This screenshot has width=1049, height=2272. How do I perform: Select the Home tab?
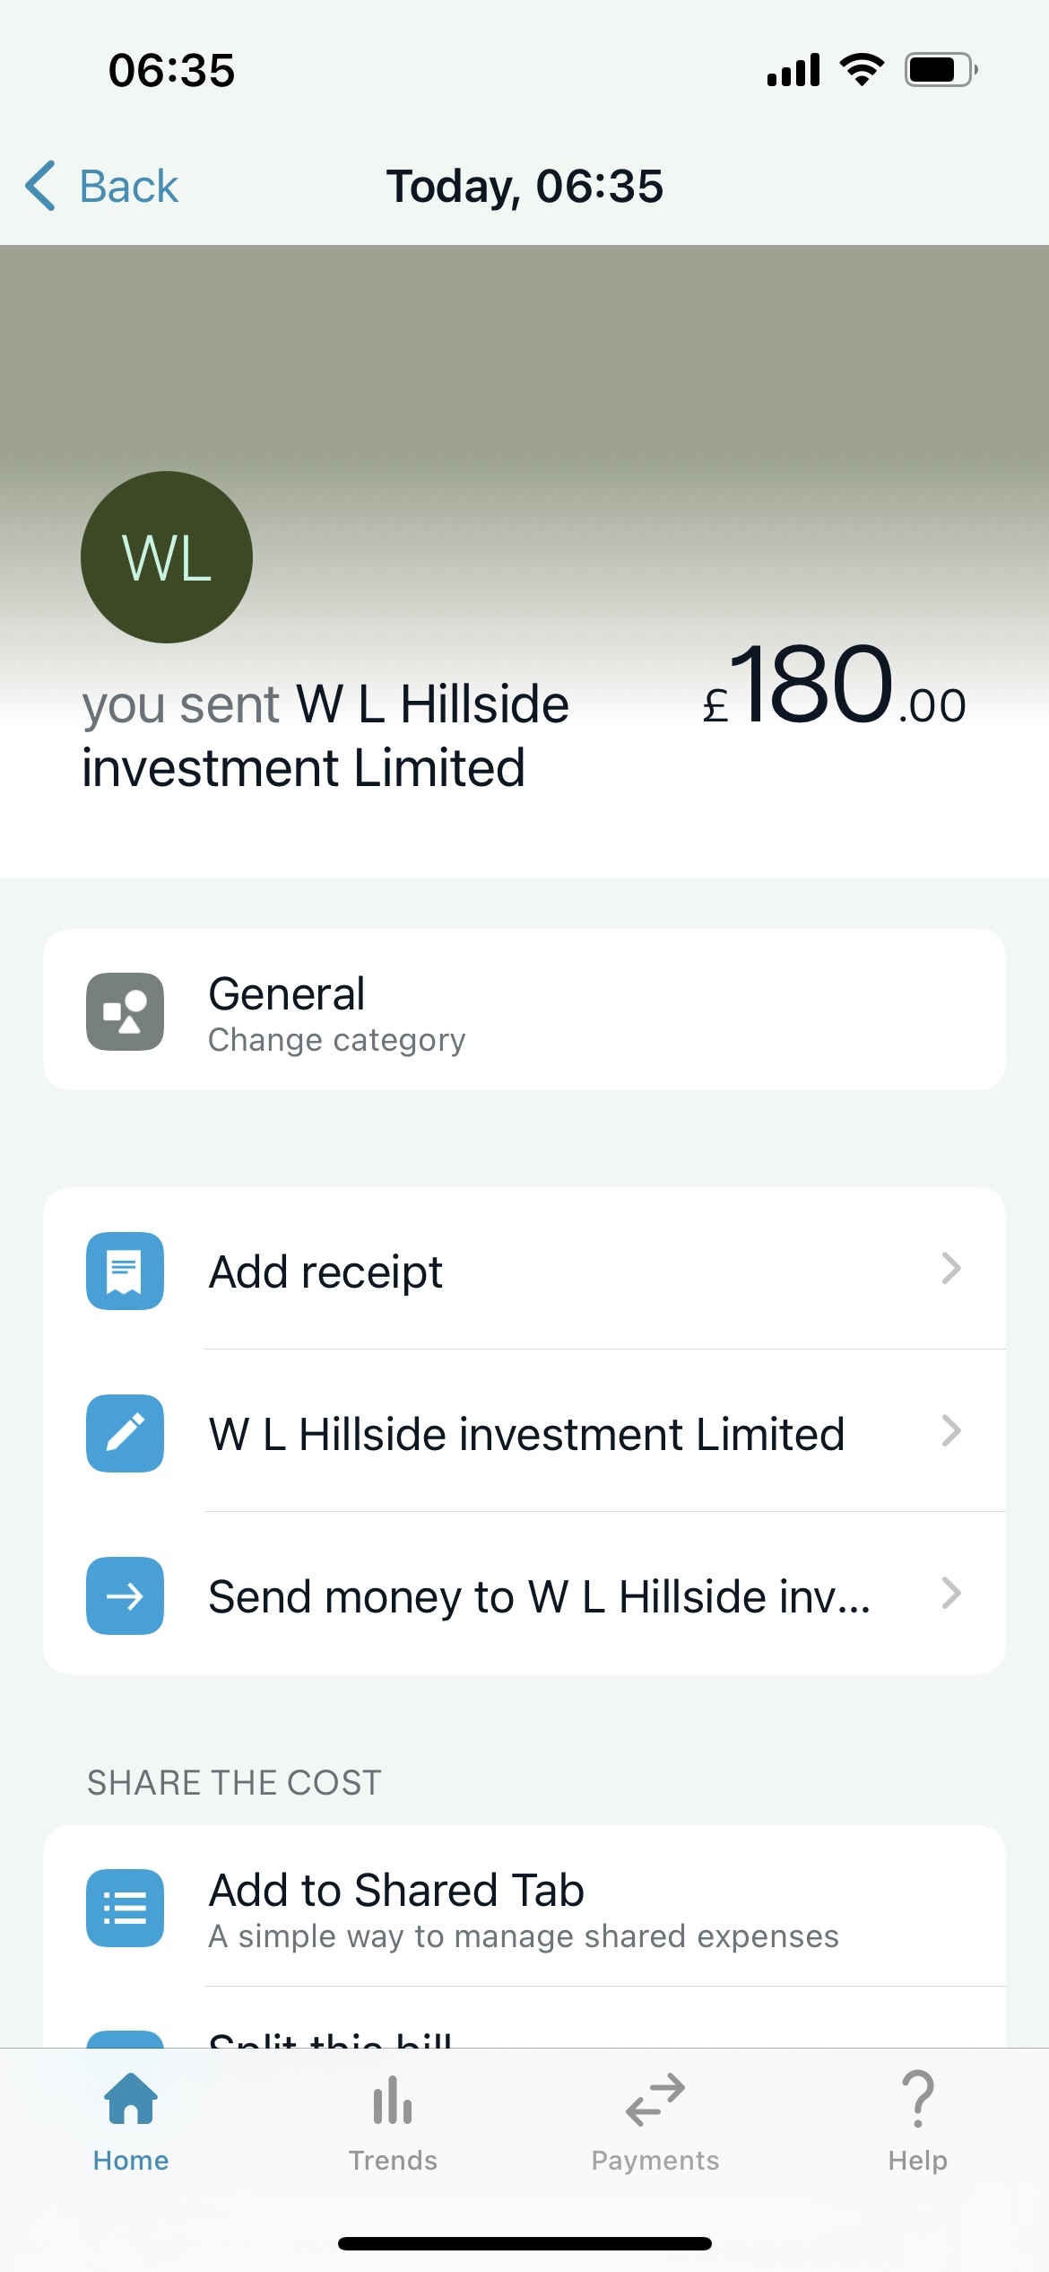click(x=131, y=2121)
